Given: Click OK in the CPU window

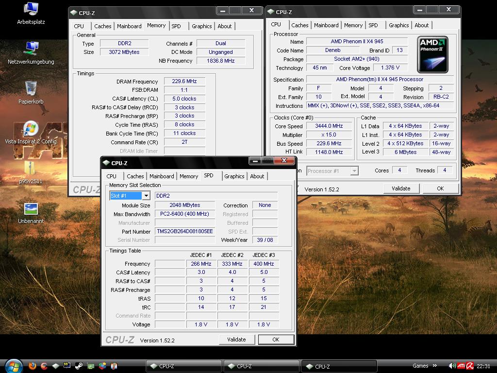Looking at the screenshot, I should pyautogui.click(x=440, y=188).
